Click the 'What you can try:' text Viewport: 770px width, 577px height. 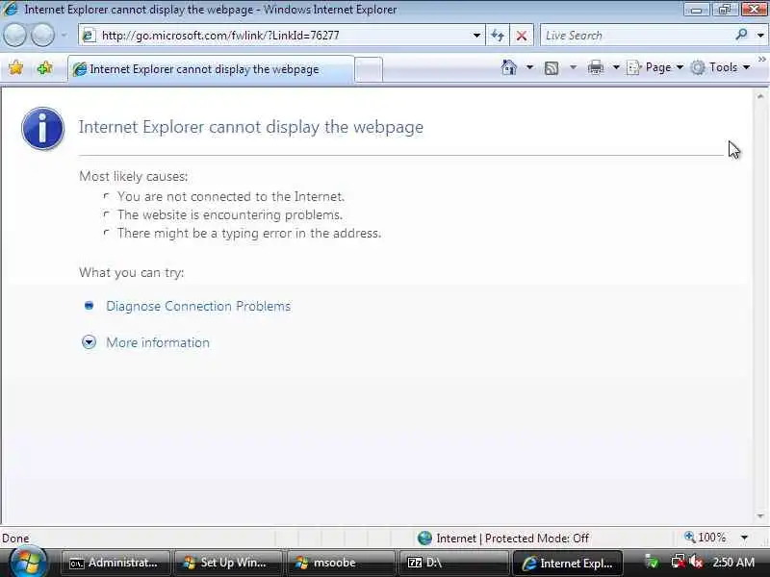tap(132, 272)
